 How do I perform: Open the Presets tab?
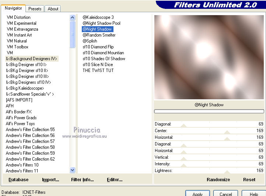(x=35, y=8)
